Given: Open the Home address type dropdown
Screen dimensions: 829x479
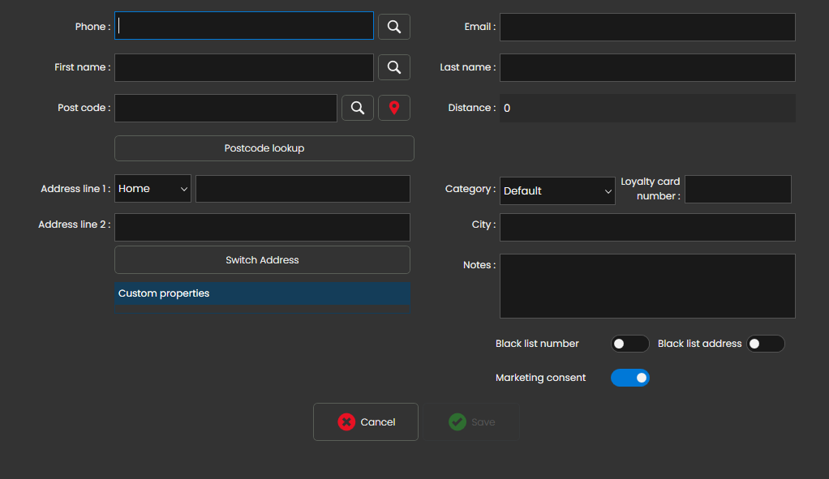Looking at the screenshot, I should point(152,189).
